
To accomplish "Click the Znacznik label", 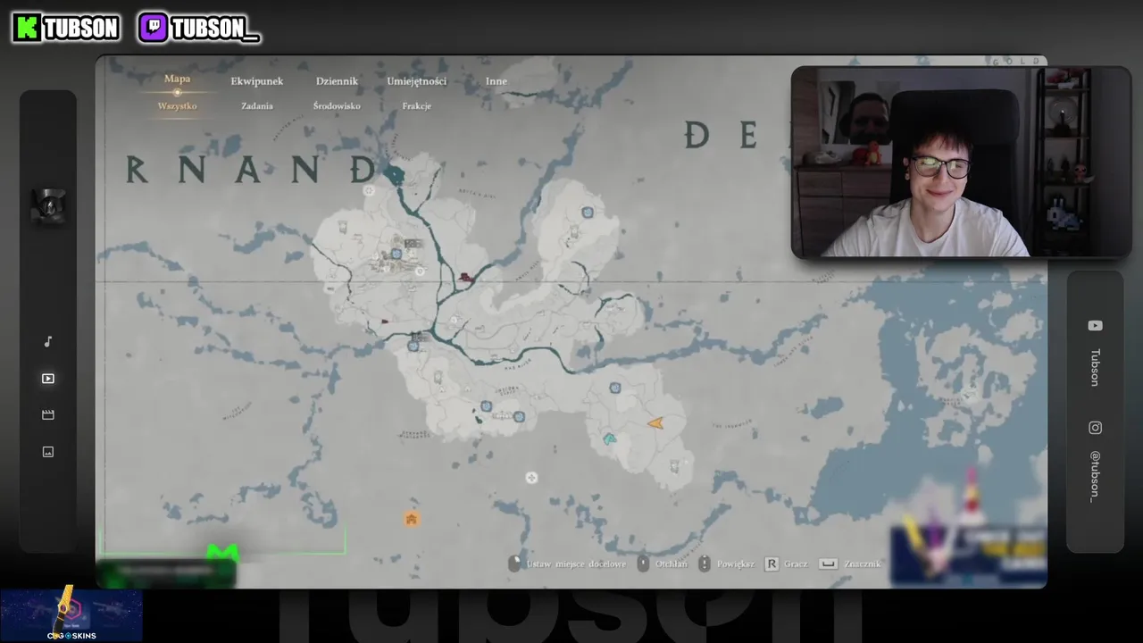I will [863, 564].
